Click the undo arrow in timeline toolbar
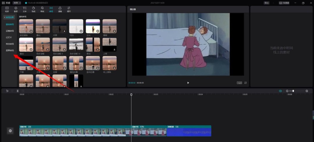The height and width of the screenshot is (142, 314). [7, 91]
